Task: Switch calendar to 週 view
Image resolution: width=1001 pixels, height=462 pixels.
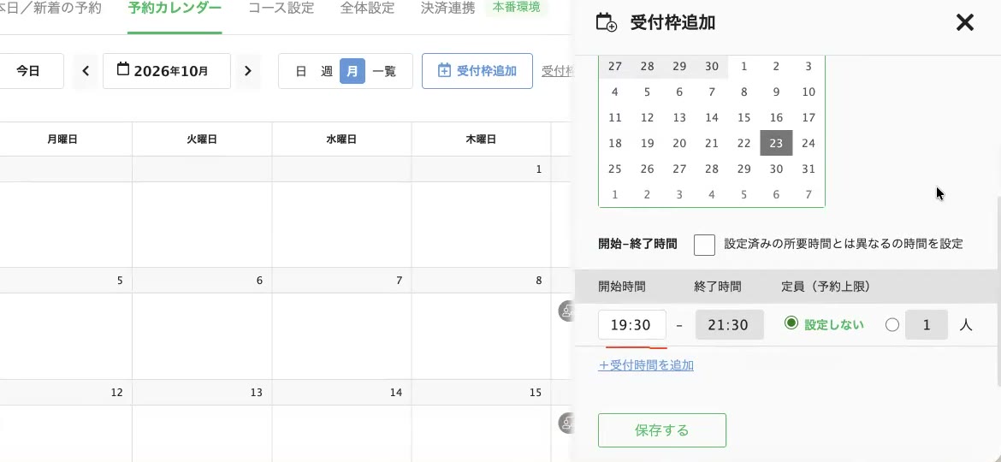Action: tap(327, 71)
